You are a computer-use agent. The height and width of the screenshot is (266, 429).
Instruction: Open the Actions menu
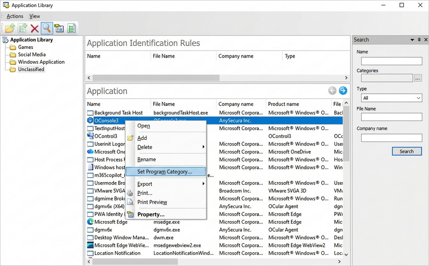click(x=15, y=16)
